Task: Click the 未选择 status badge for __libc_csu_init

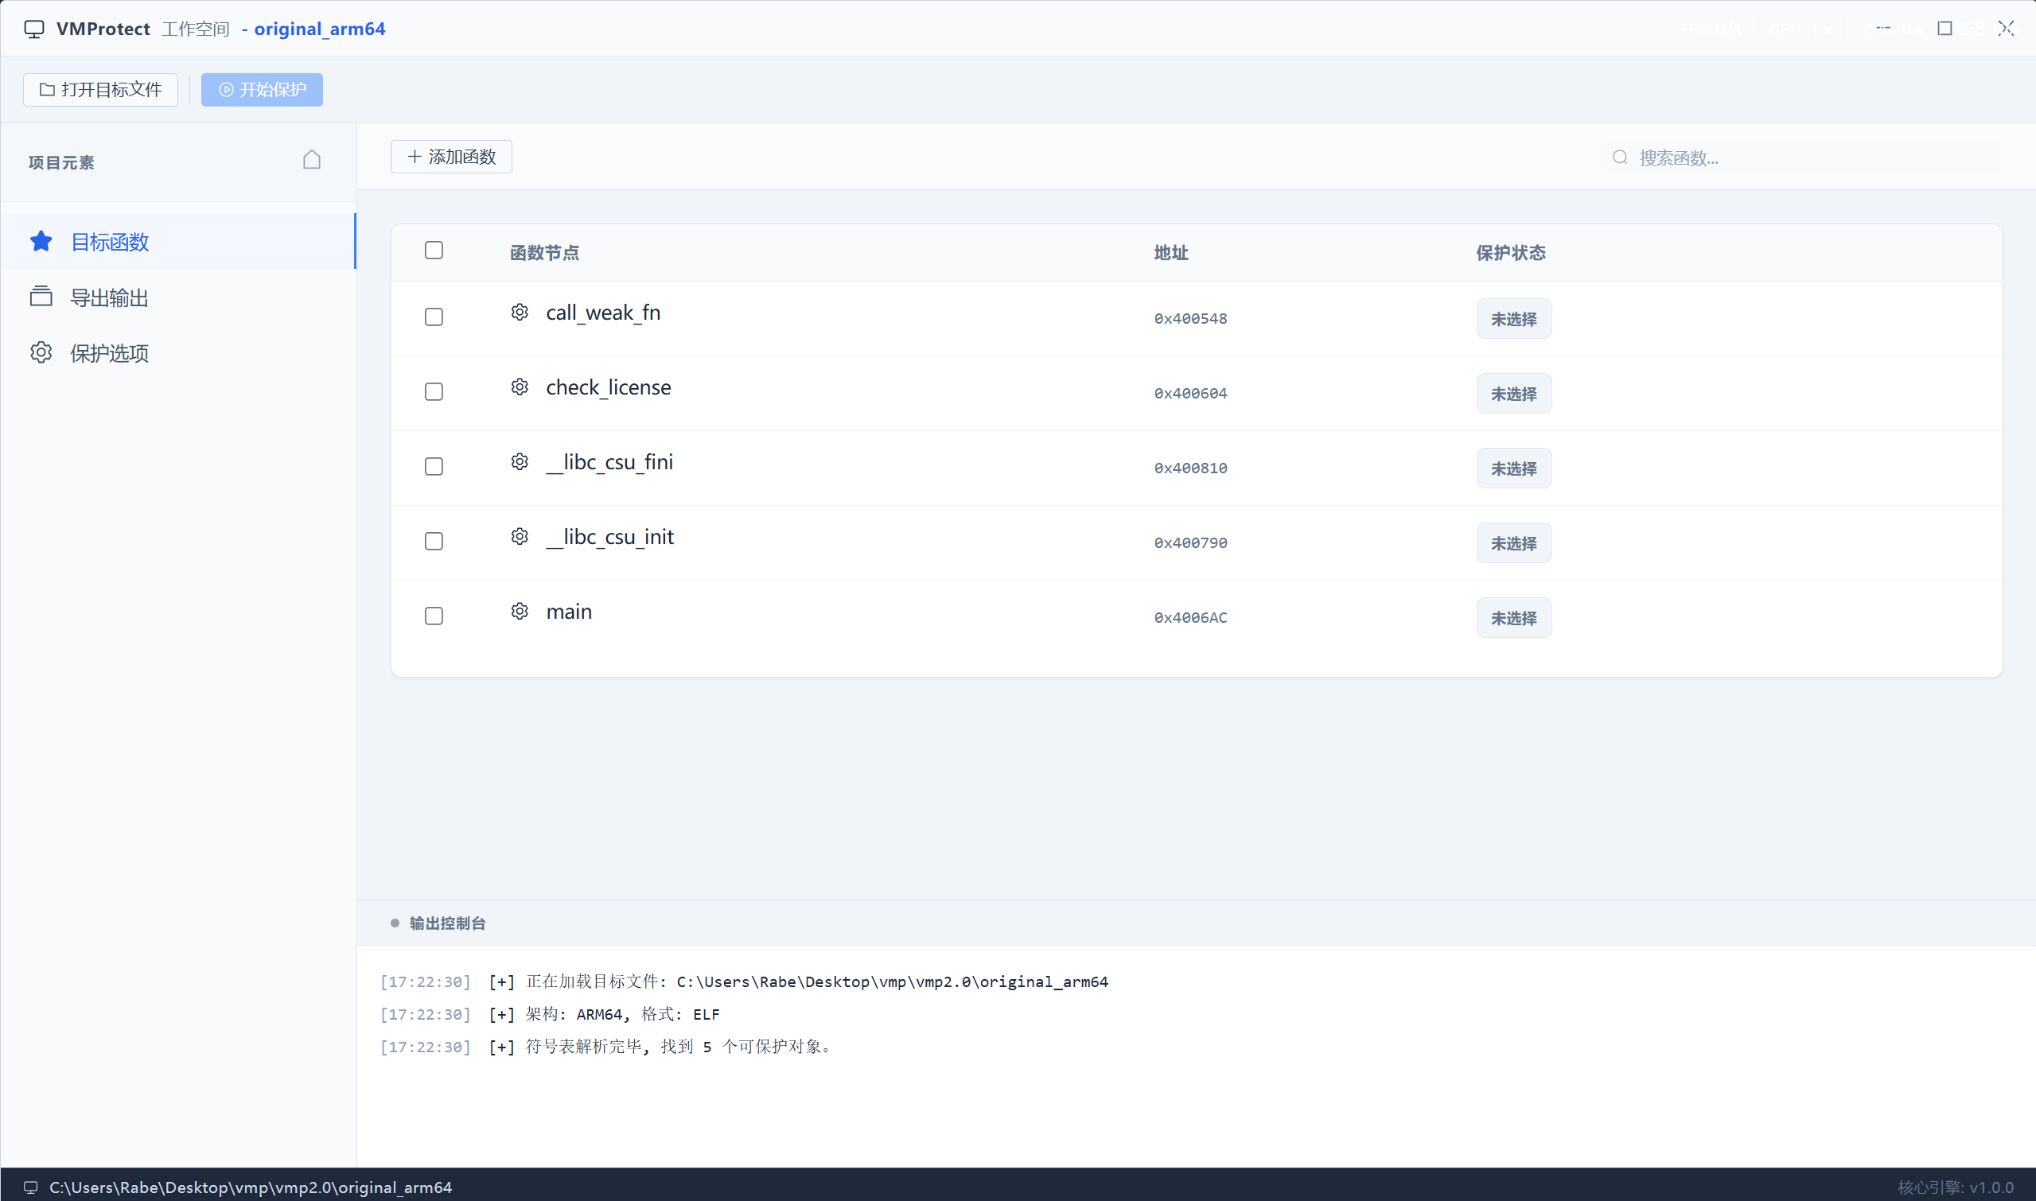Action: coord(1514,543)
